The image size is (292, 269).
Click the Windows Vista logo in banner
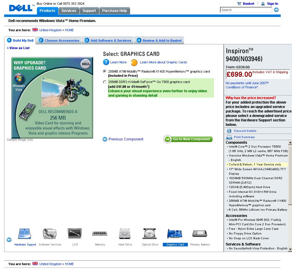point(19,78)
